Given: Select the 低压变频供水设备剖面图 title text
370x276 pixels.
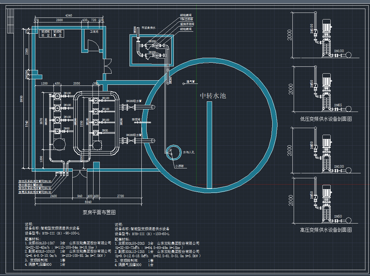Looking at the screenshot, I should pyautogui.click(x=326, y=119).
